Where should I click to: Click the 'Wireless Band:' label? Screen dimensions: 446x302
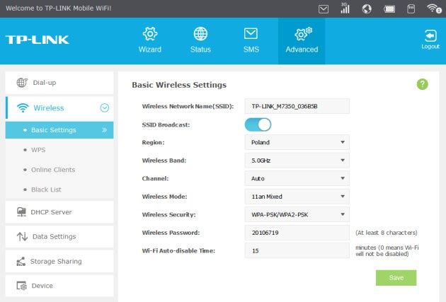pyautogui.click(x=164, y=161)
